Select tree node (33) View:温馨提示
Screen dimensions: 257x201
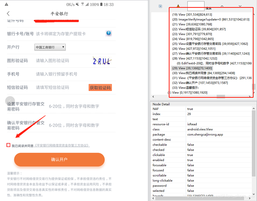tap(185, 87)
